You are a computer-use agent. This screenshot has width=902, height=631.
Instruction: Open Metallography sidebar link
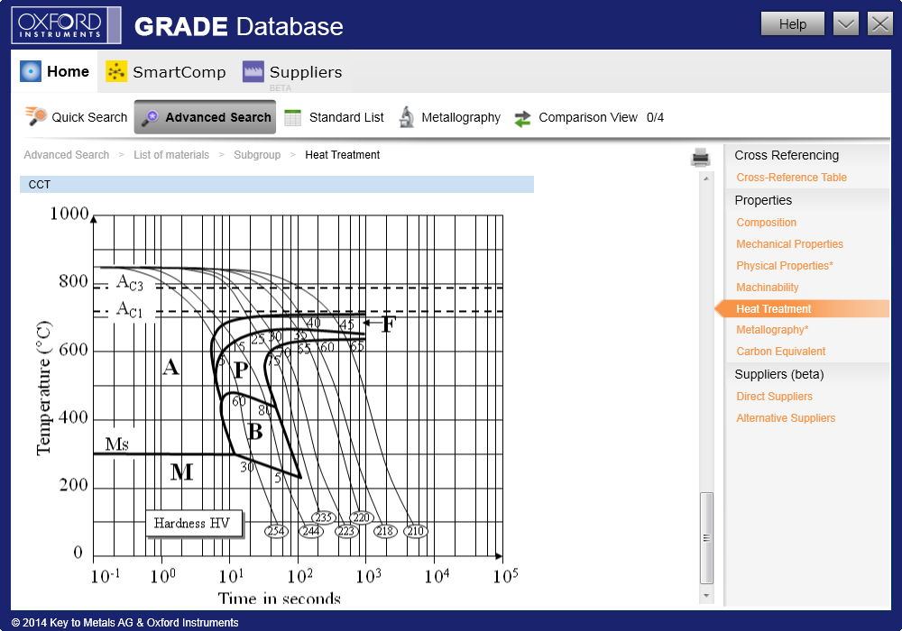tap(772, 330)
